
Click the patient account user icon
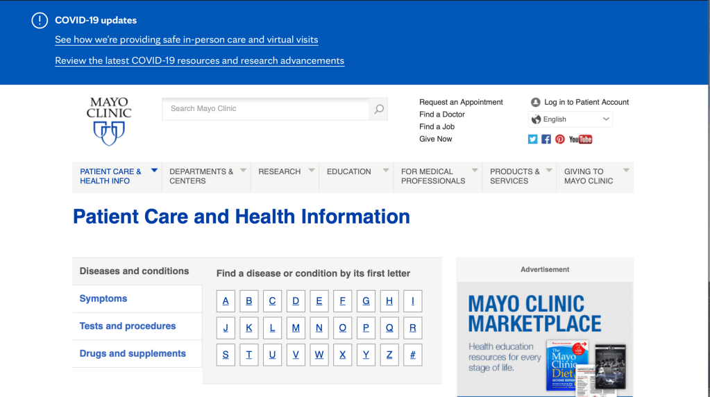coord(535,102)
